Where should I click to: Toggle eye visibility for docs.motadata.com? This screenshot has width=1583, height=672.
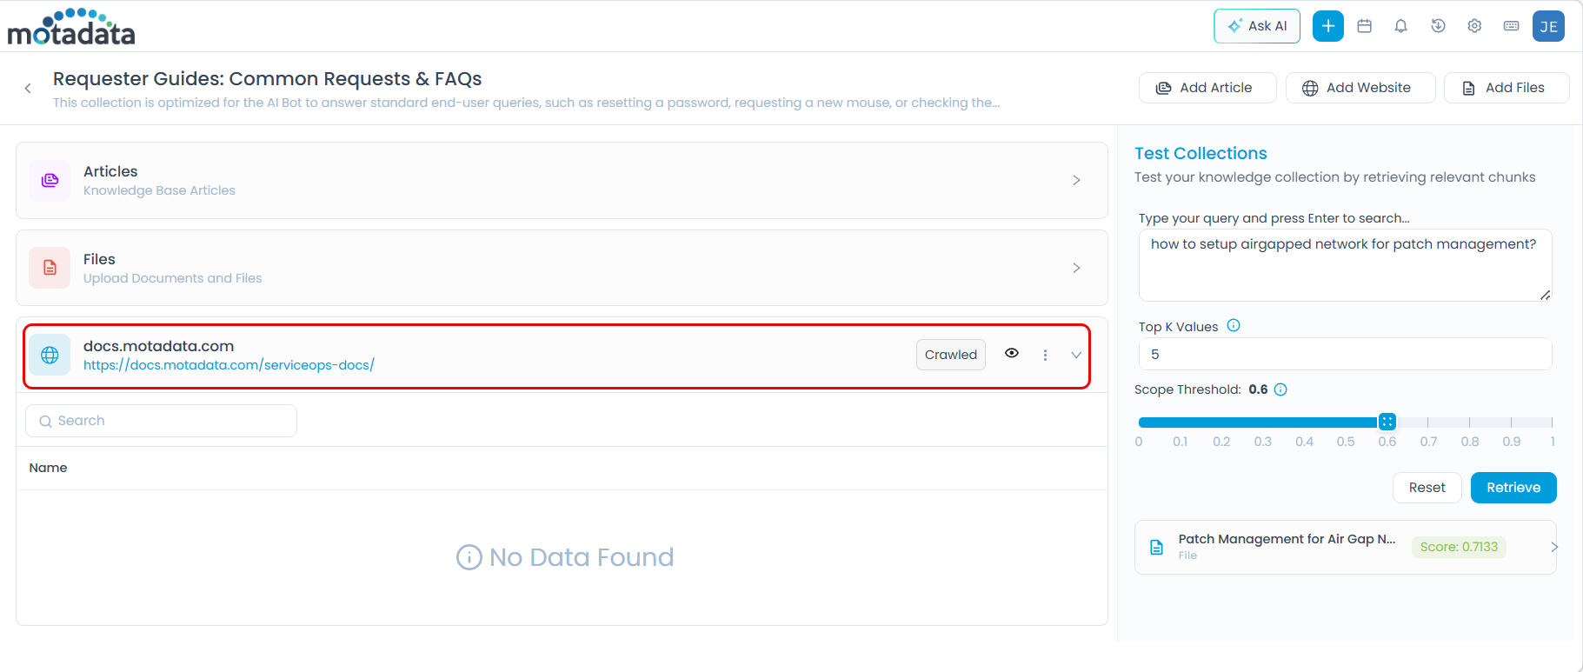pos(1012,353)
